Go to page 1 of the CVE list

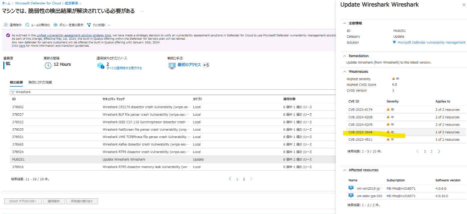tap(425, 151)
